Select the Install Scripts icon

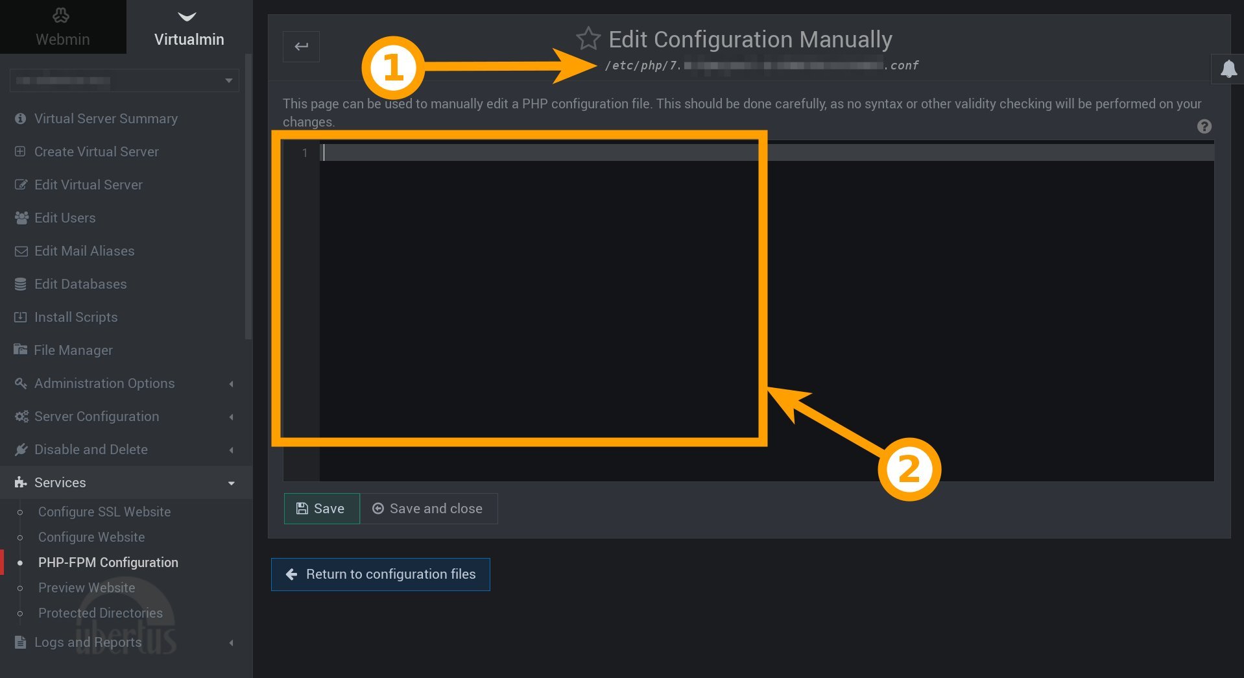pyautogui.click(x=20, y=317)
